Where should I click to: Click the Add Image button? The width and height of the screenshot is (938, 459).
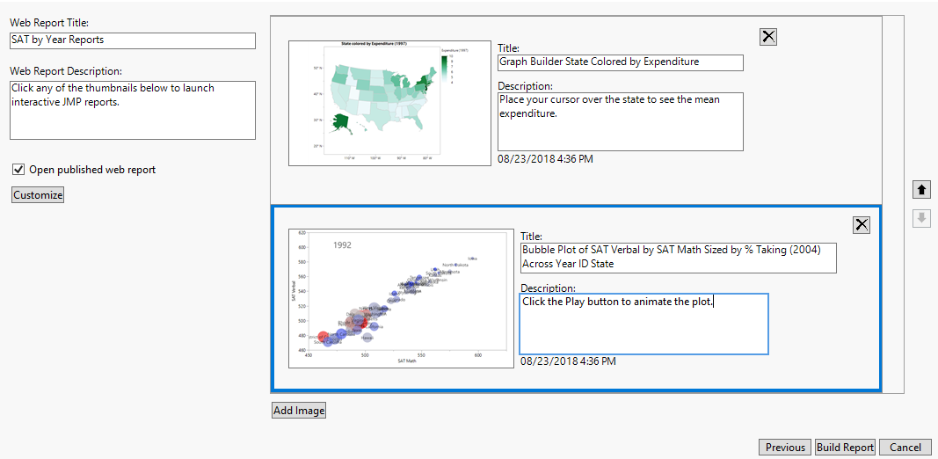[x=299, y=411]
